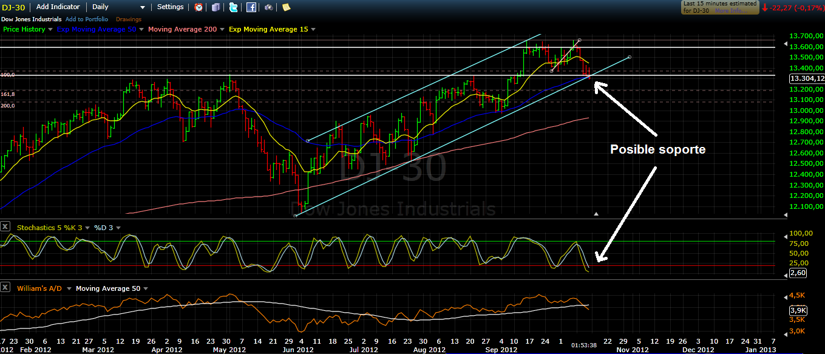The image size is (825, 354).
Task: Select the %D 3 indicator label
Action: pos(103,228)
